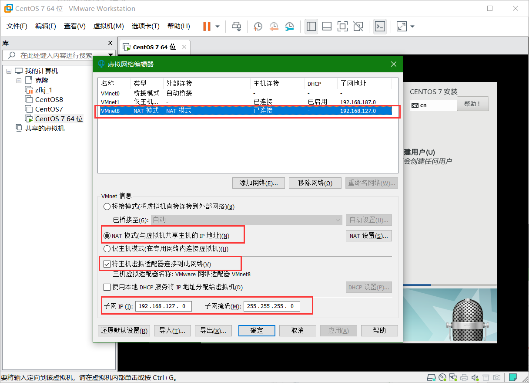Viewport: 529px width, 383px height.
Task: Click the 子网掩码 input field
Action: (271, 306)
